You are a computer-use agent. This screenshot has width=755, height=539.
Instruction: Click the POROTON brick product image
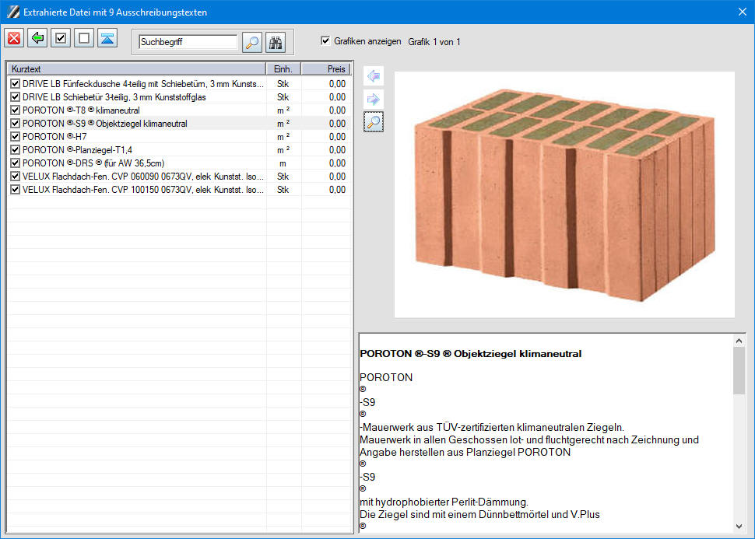pyautogui.click(x=565, y=194)
